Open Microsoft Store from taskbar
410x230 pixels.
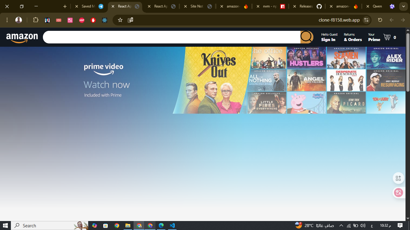[106, 226]
